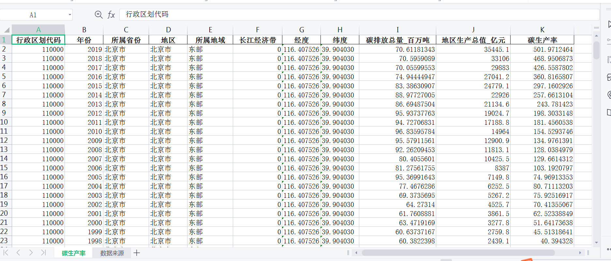Click the horizontal scrollbar left arrow
611x261 pixels.
356,253
